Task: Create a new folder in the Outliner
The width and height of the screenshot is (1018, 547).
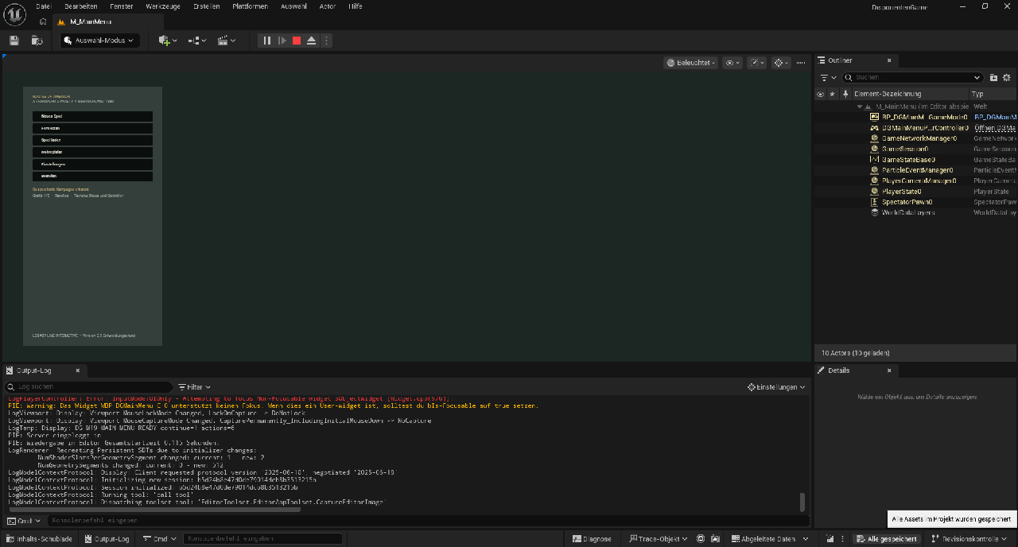Action: (x=993, y=78)
